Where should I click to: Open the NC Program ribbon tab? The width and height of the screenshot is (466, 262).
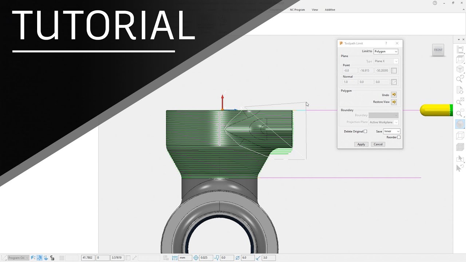pyautogui.click(x=297, y=10)
